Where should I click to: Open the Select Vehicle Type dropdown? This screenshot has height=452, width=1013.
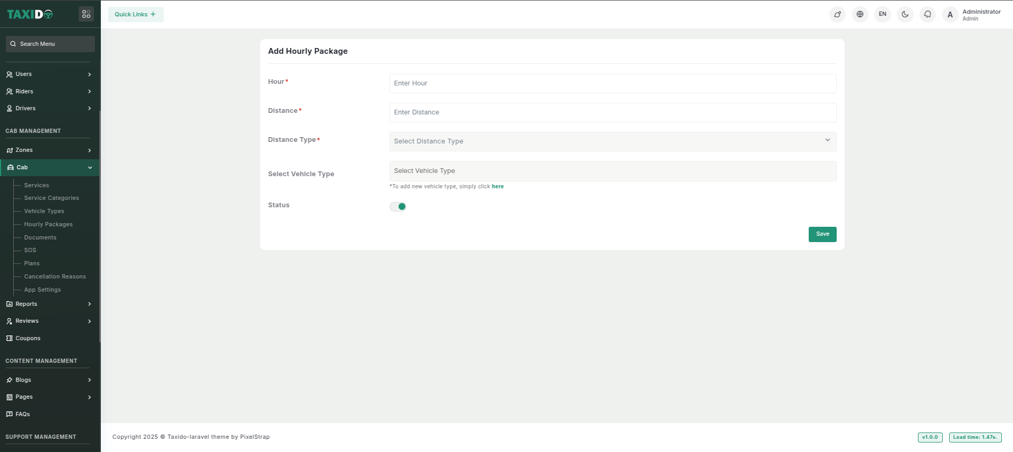612,171
